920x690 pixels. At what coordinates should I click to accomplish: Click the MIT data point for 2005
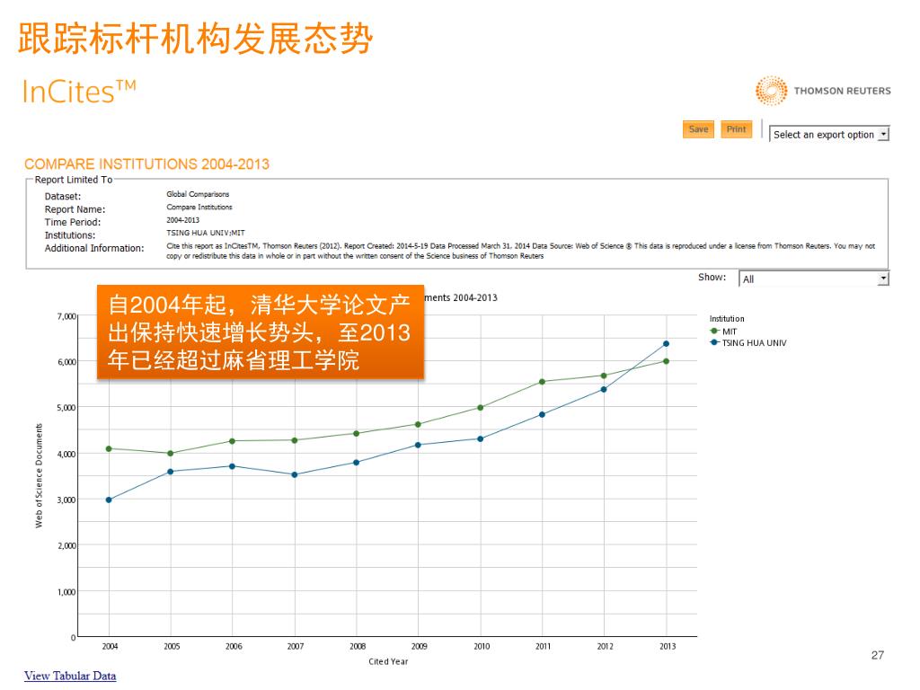(170, 453)
